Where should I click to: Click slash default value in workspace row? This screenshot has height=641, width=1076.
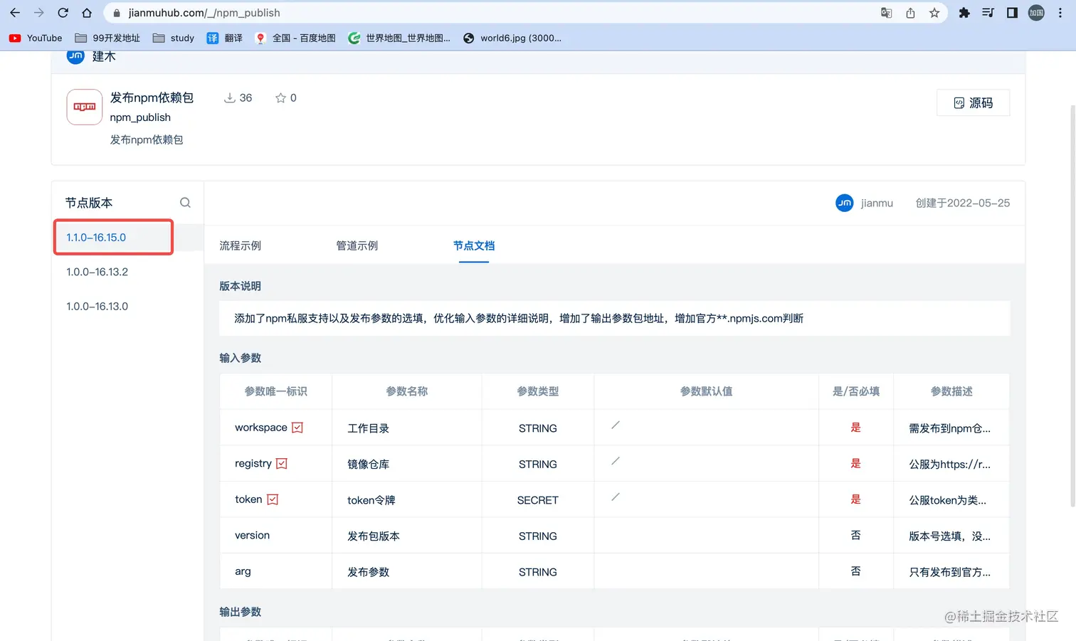(616, 425)
